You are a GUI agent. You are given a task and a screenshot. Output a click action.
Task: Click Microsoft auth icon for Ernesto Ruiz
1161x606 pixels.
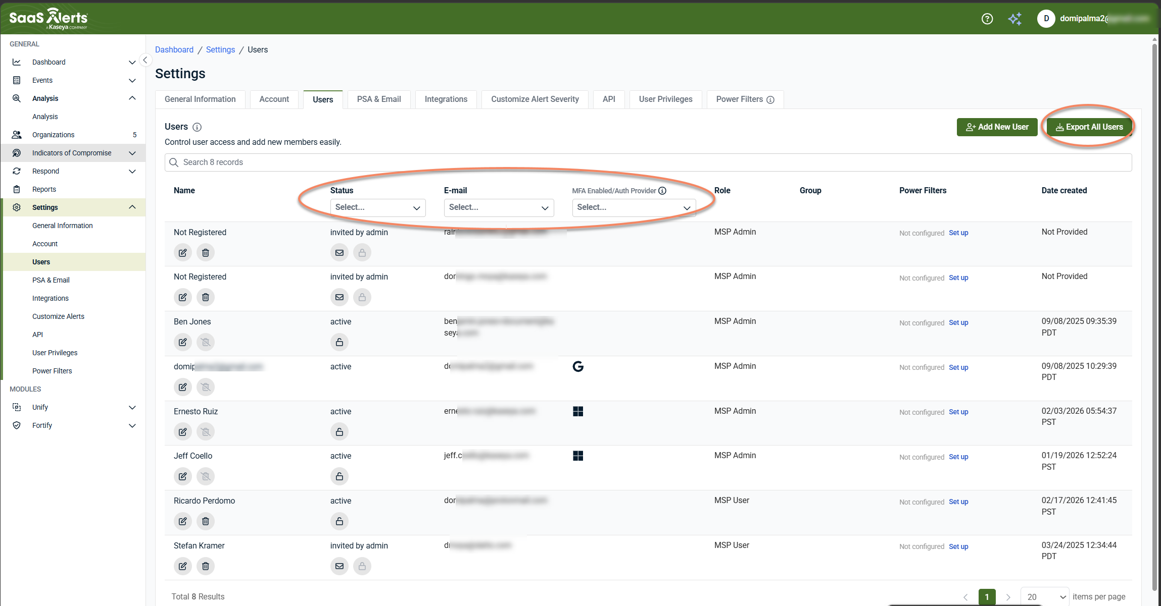point(578,411)
